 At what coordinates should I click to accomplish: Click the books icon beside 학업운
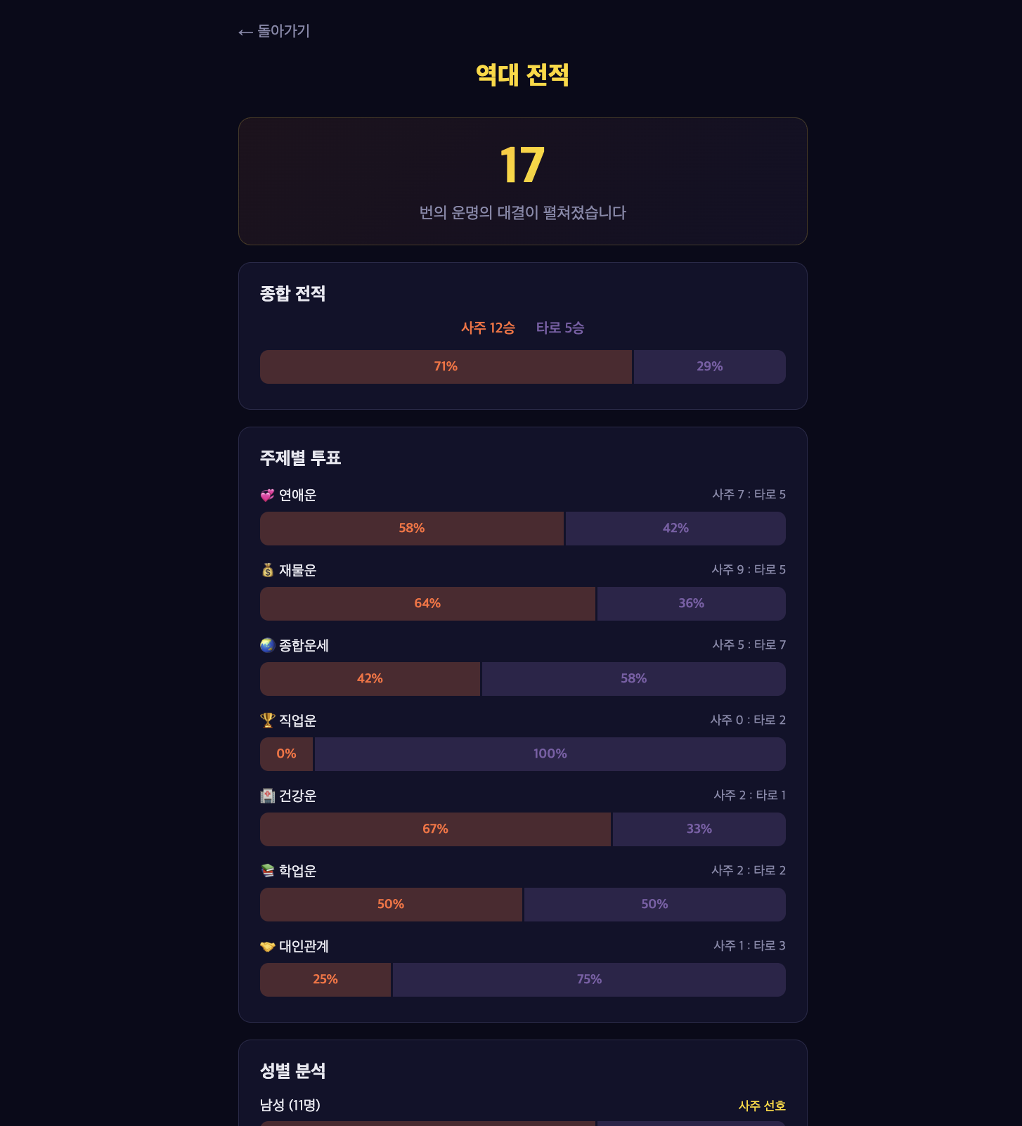pos(267,871)
